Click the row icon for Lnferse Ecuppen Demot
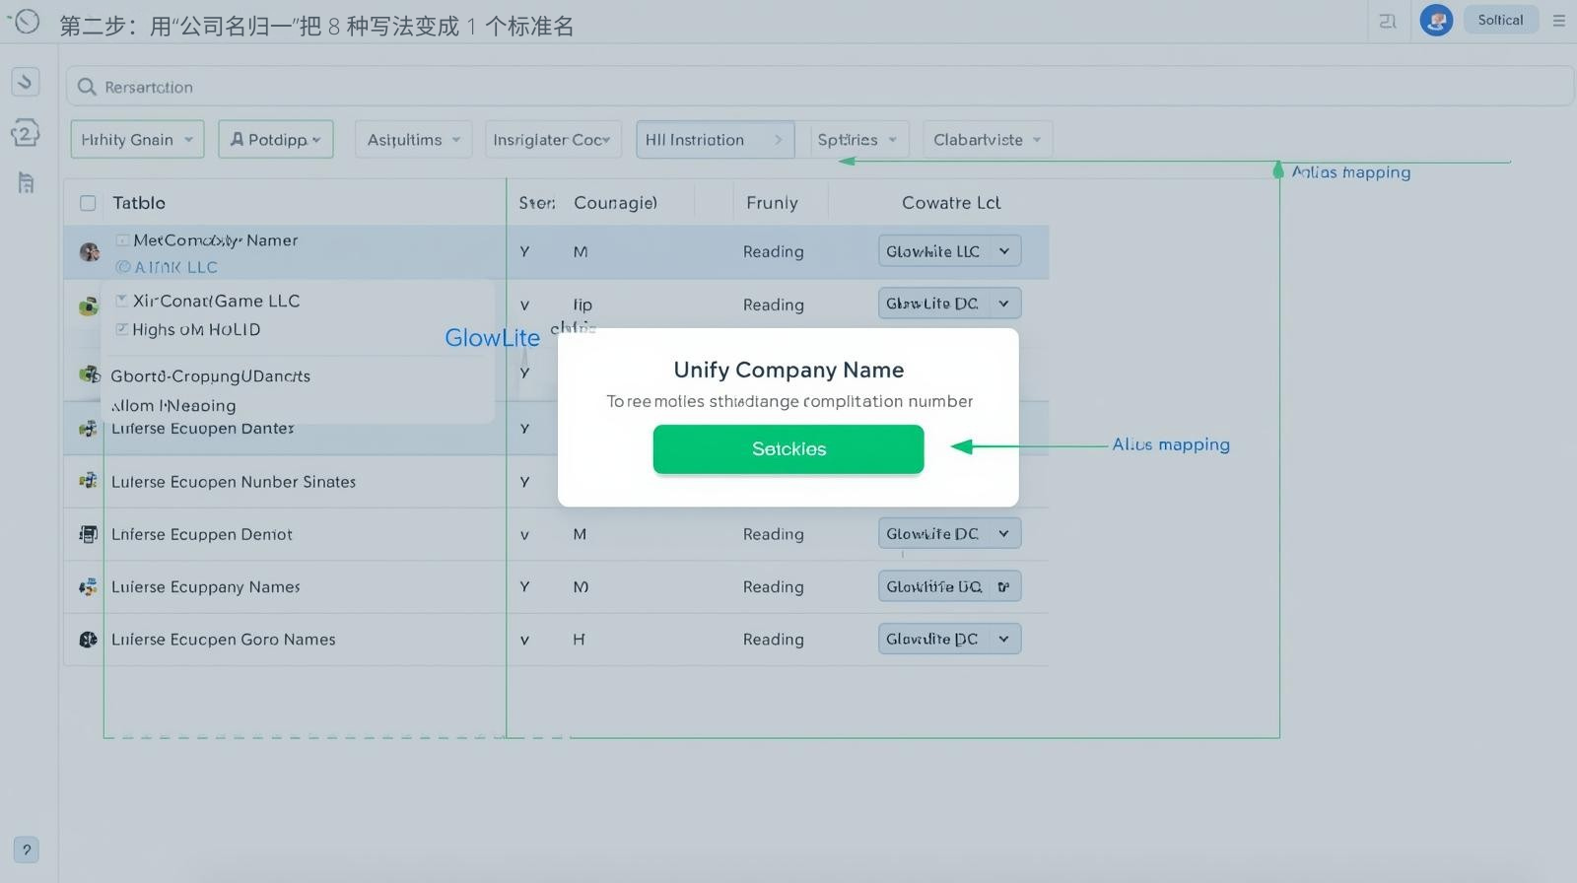 click(88, 534)
